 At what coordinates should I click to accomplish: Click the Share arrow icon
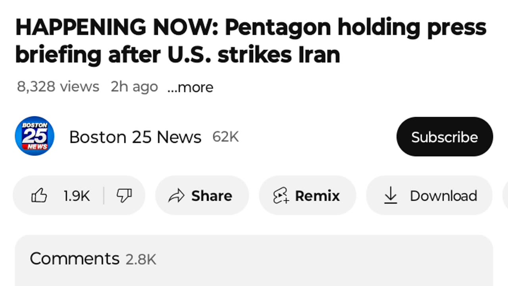pos(177,196)
